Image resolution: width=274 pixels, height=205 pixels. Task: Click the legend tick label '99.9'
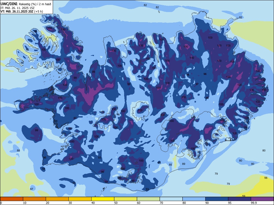[x=254, y=203]
